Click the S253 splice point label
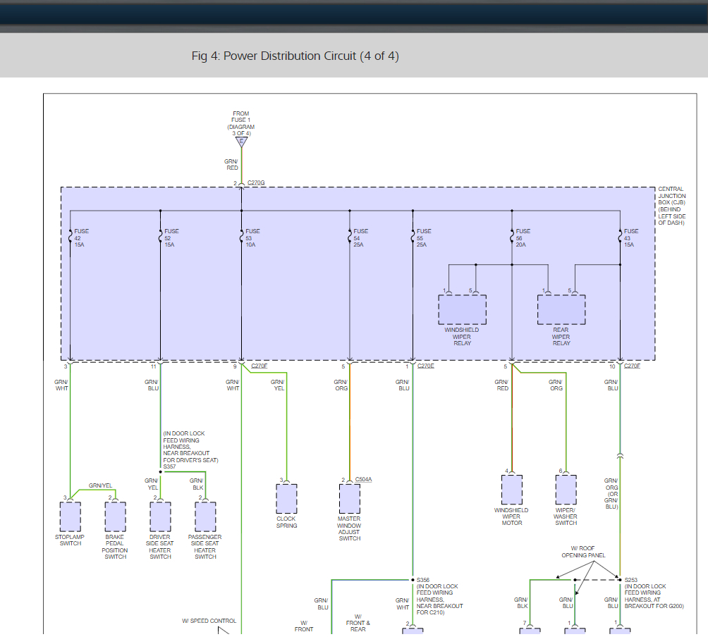 [630, 580]
